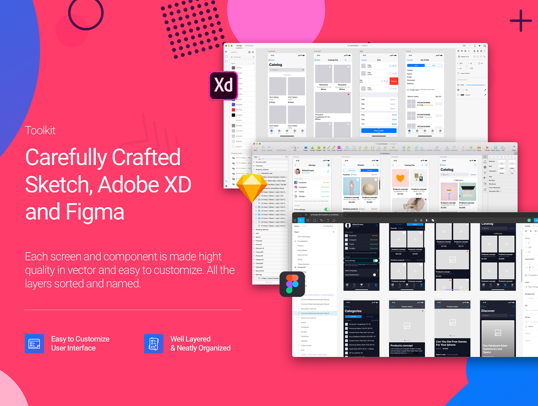The image size is (538, 406).
Task: Select the Text tool in Figma toolbar
Action: pos(328,221)
